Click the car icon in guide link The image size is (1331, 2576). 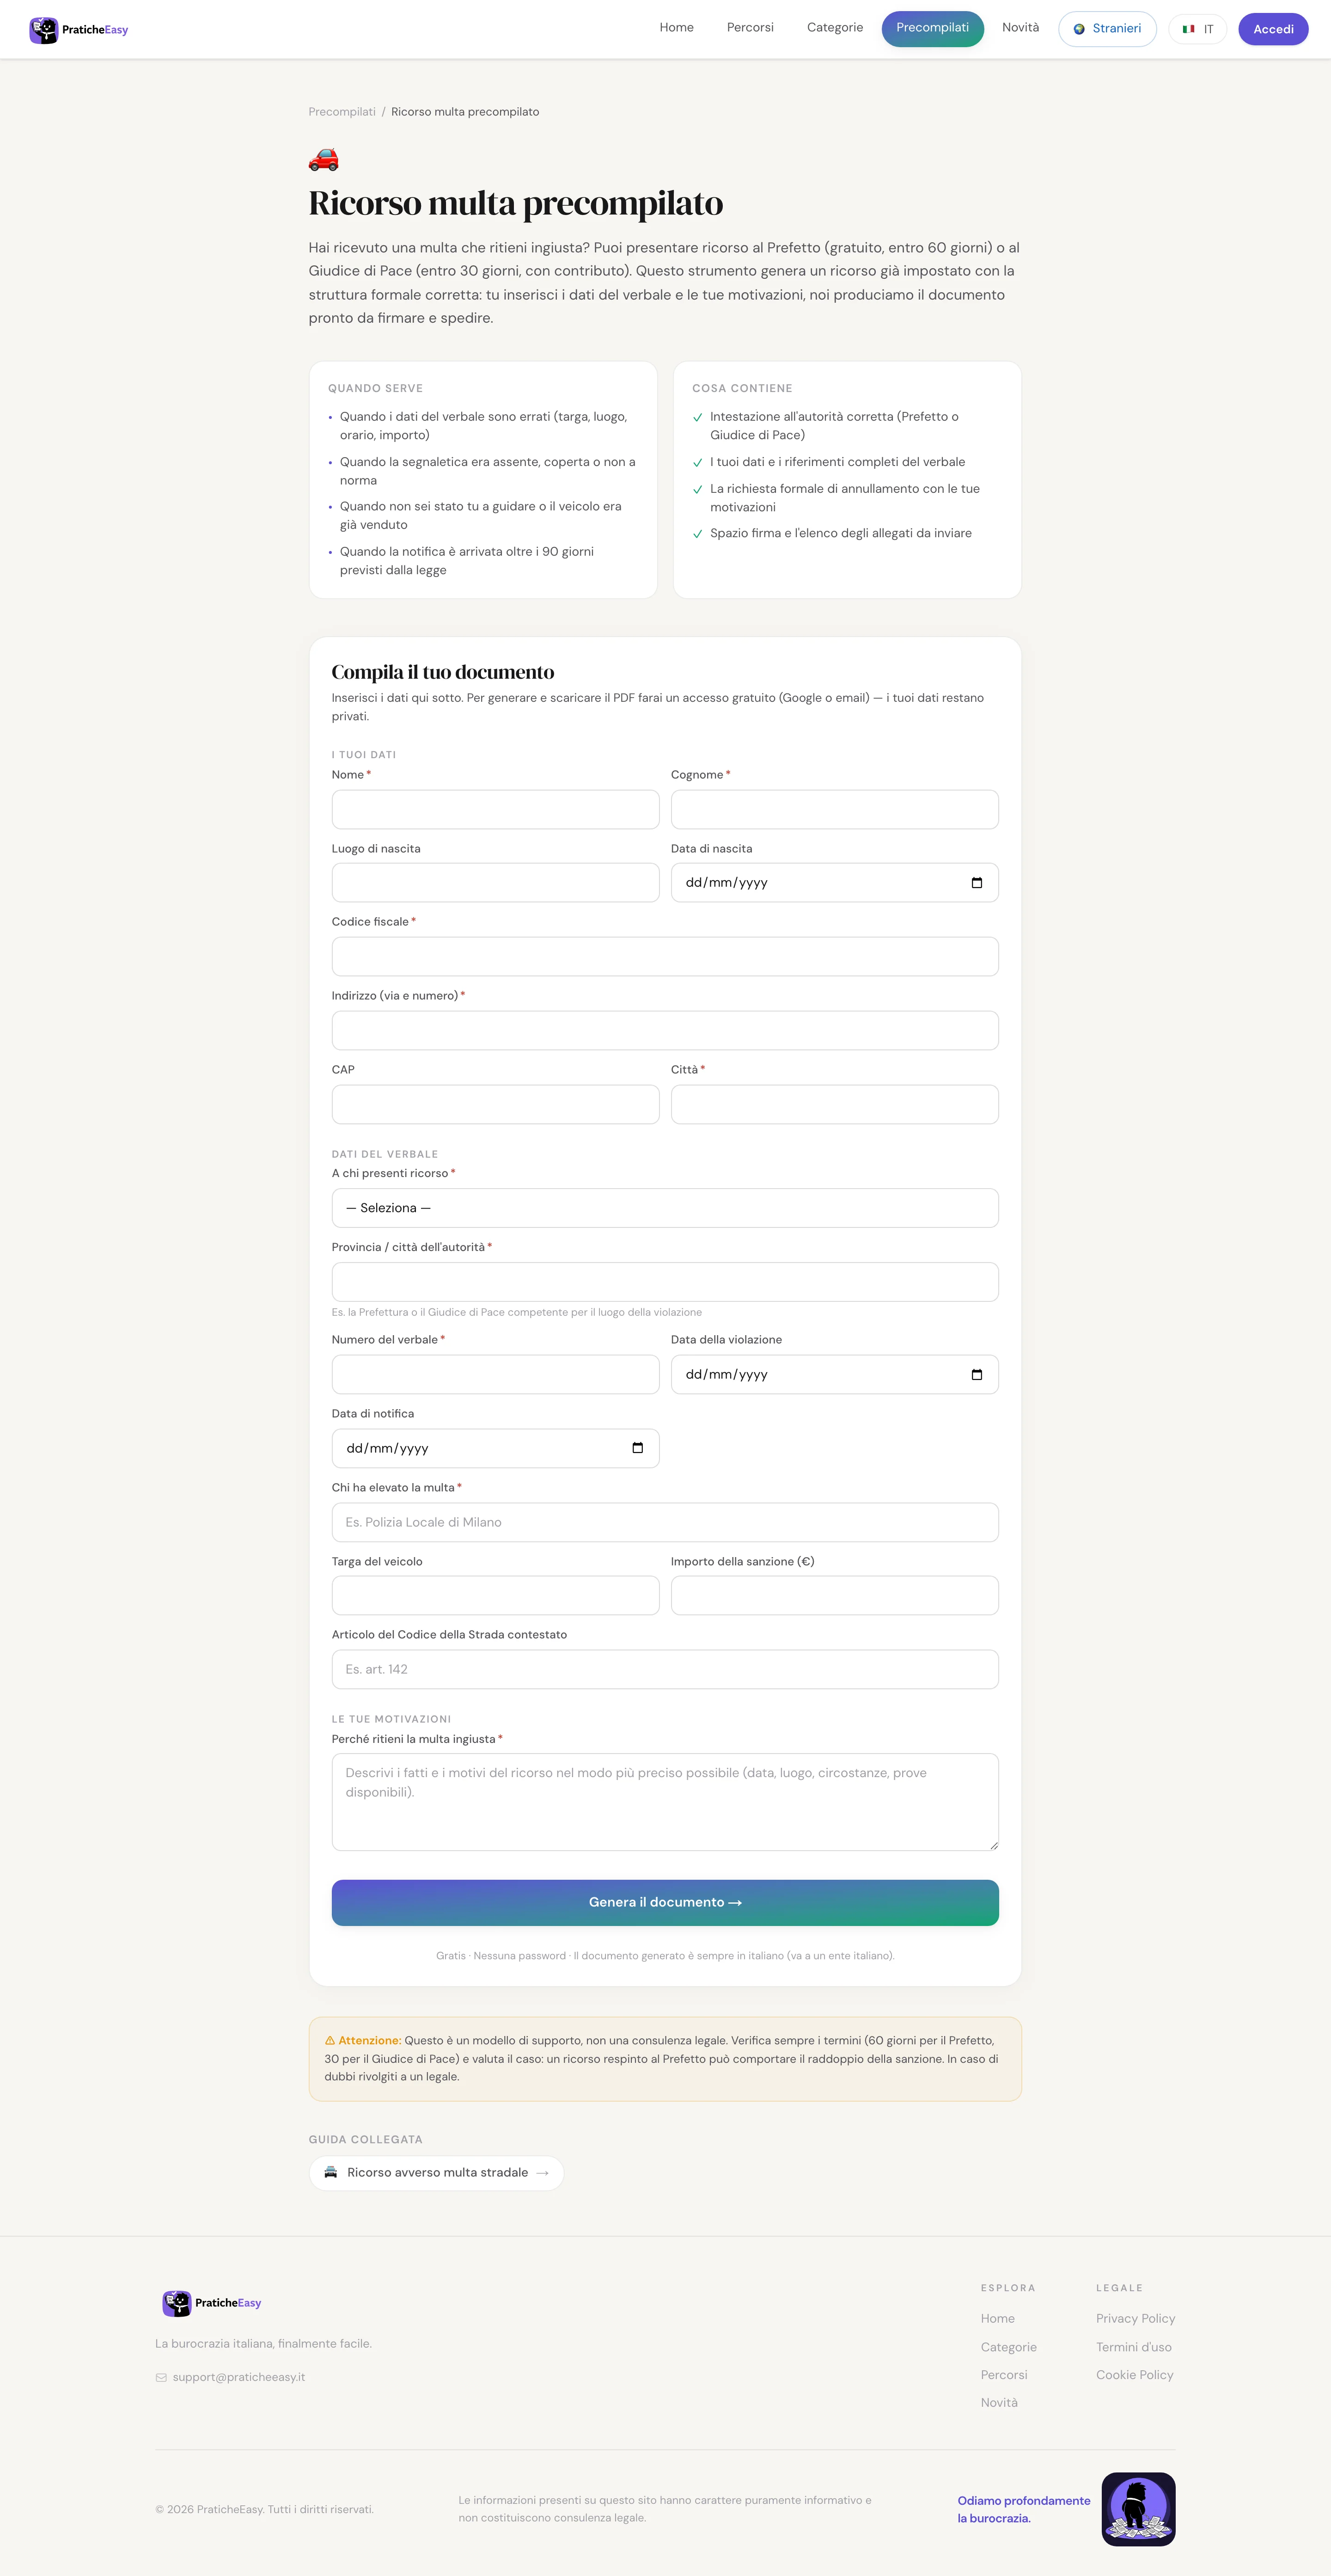pos(331,2172)
